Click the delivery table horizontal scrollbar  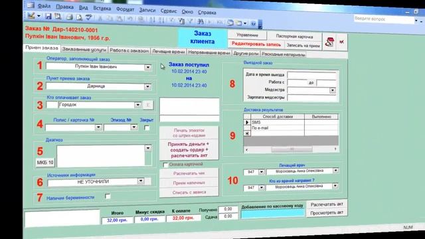click(x=291, y=149)
